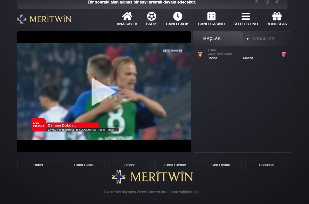The width and height of the screenshot is (309, 204).
Task: Click the Torino team crest
Action: [200, 54]
